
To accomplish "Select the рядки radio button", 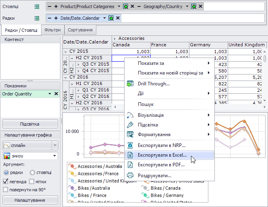I will pyautogui.click(x=6, y=173).
